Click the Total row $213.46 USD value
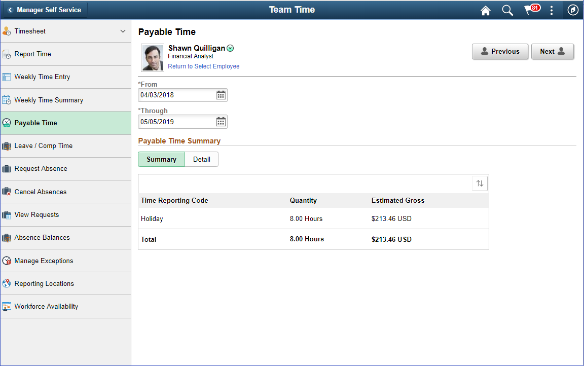Viewport: 584px width, 366px height. pos(391,239)
